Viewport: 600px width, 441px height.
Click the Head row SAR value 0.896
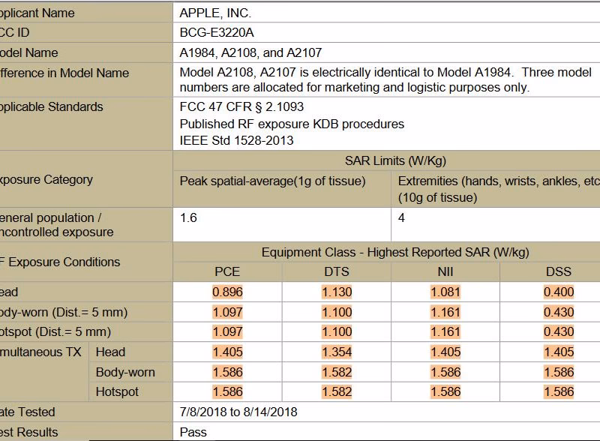click(228, 292)
